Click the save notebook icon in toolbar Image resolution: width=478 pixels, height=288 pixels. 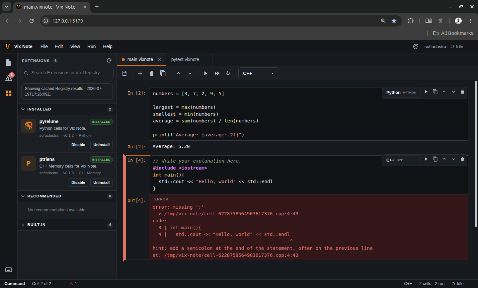coord(124,73)
